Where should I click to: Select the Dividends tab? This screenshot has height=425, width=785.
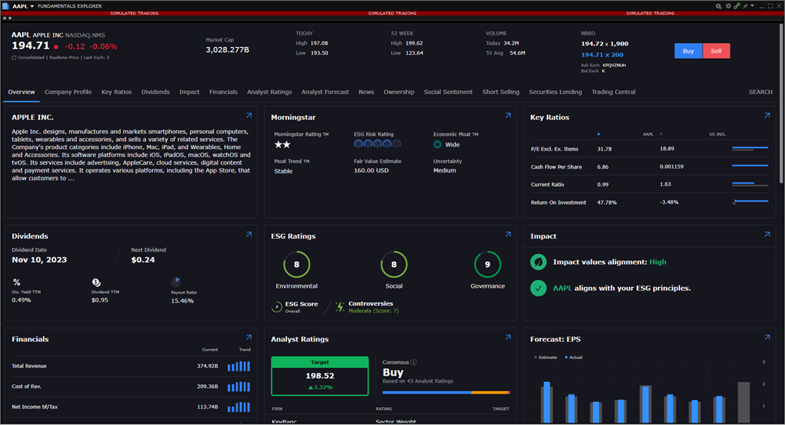[x=155, y=92]
